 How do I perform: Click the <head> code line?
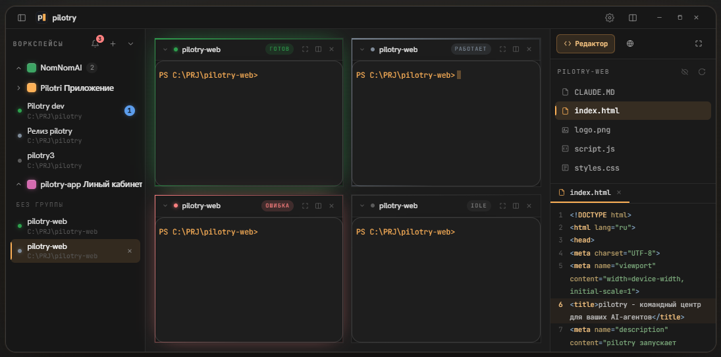tap(582, 240)
